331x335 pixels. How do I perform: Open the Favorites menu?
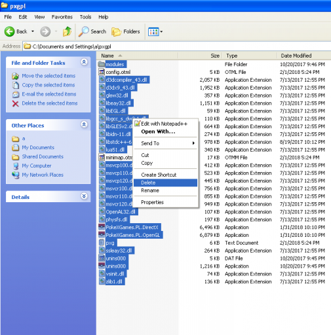coord(62,17)
